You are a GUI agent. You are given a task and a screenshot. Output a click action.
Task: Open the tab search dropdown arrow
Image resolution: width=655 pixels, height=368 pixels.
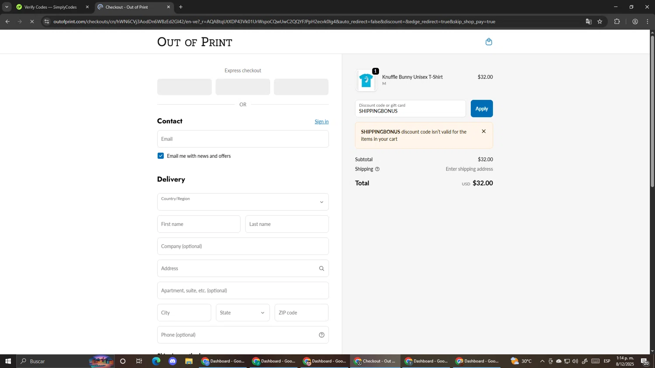pos(7,7)
